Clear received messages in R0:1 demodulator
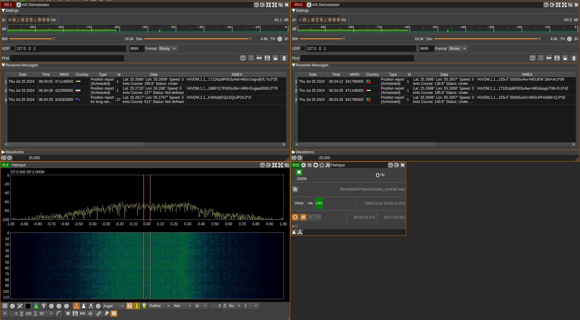580x320 pixels. (284, 58)
